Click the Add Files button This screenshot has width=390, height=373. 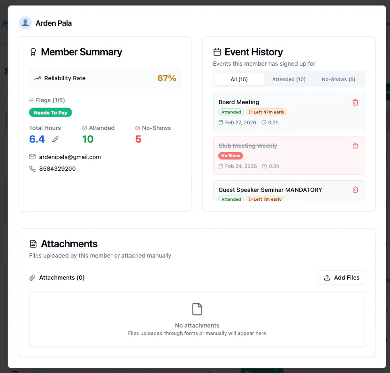coord(342,277)
